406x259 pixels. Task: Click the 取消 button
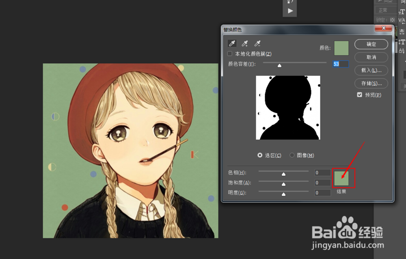pos(371,57)
